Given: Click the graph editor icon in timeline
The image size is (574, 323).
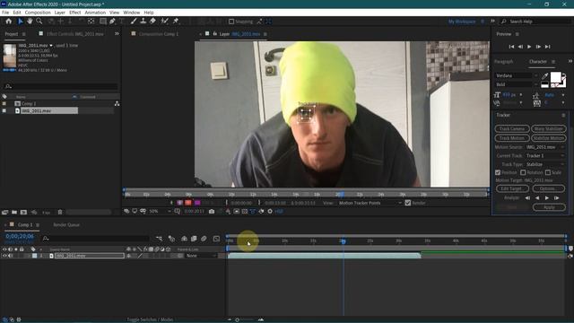Looking at the screenshot, I should tap(216, 239).
